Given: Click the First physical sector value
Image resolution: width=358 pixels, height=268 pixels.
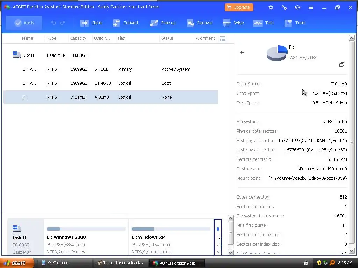Looking at the screenshot, I should 313,141.
